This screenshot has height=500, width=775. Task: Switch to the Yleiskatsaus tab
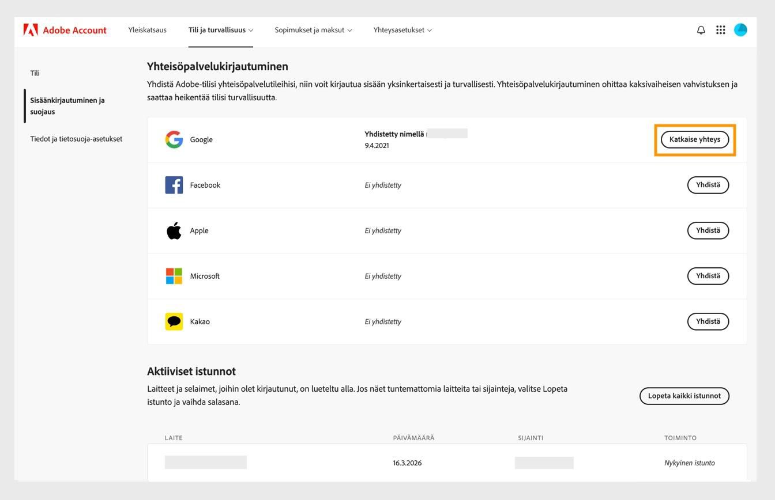coord(147,29)
